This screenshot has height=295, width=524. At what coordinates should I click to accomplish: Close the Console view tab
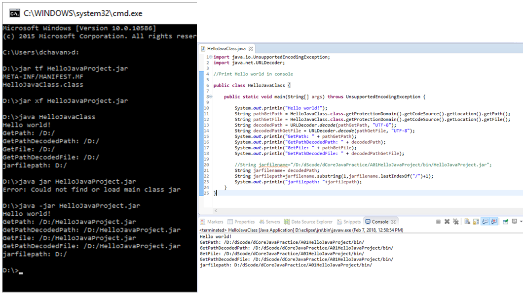pos(393,222)
